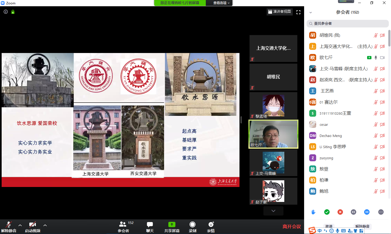The width and height of the screenshot is (391, 234).
Task: Toggle 赛达尔's camera in participant list
Action: pyautogui.click(x=383, y=102)
